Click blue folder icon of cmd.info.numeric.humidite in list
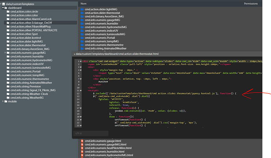 point(82,24)
